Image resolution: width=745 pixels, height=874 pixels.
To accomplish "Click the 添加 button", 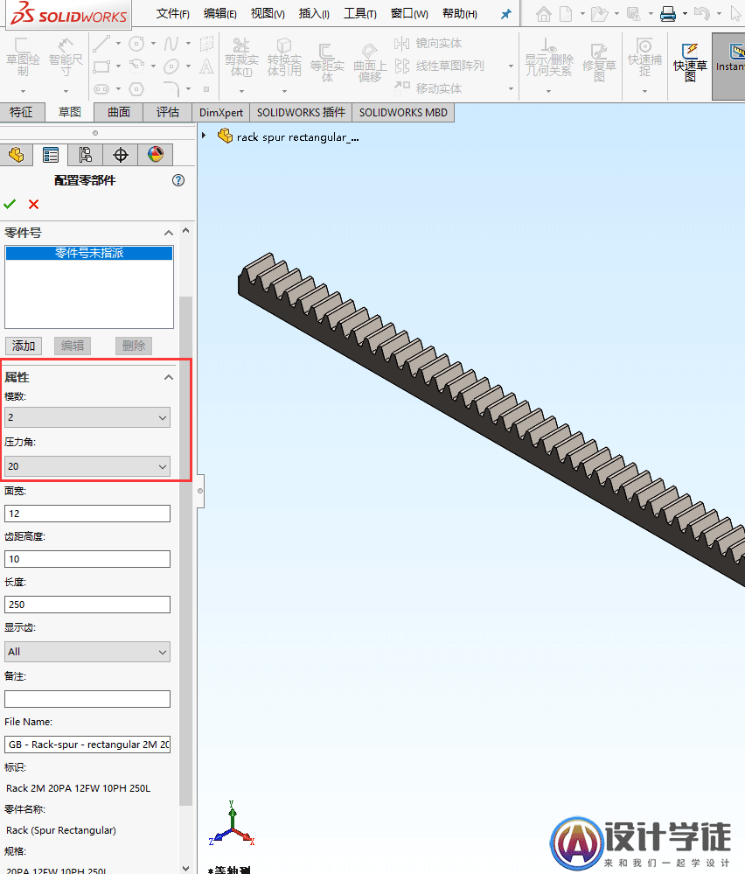I will 24,346.
